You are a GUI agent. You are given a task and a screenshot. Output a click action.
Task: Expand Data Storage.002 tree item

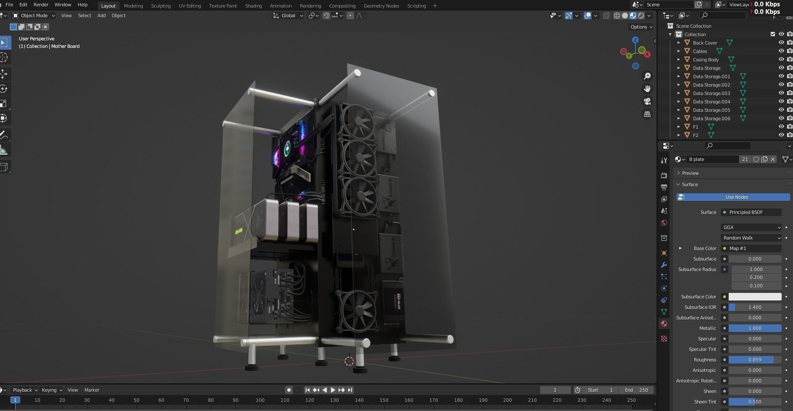click(678, 84)
